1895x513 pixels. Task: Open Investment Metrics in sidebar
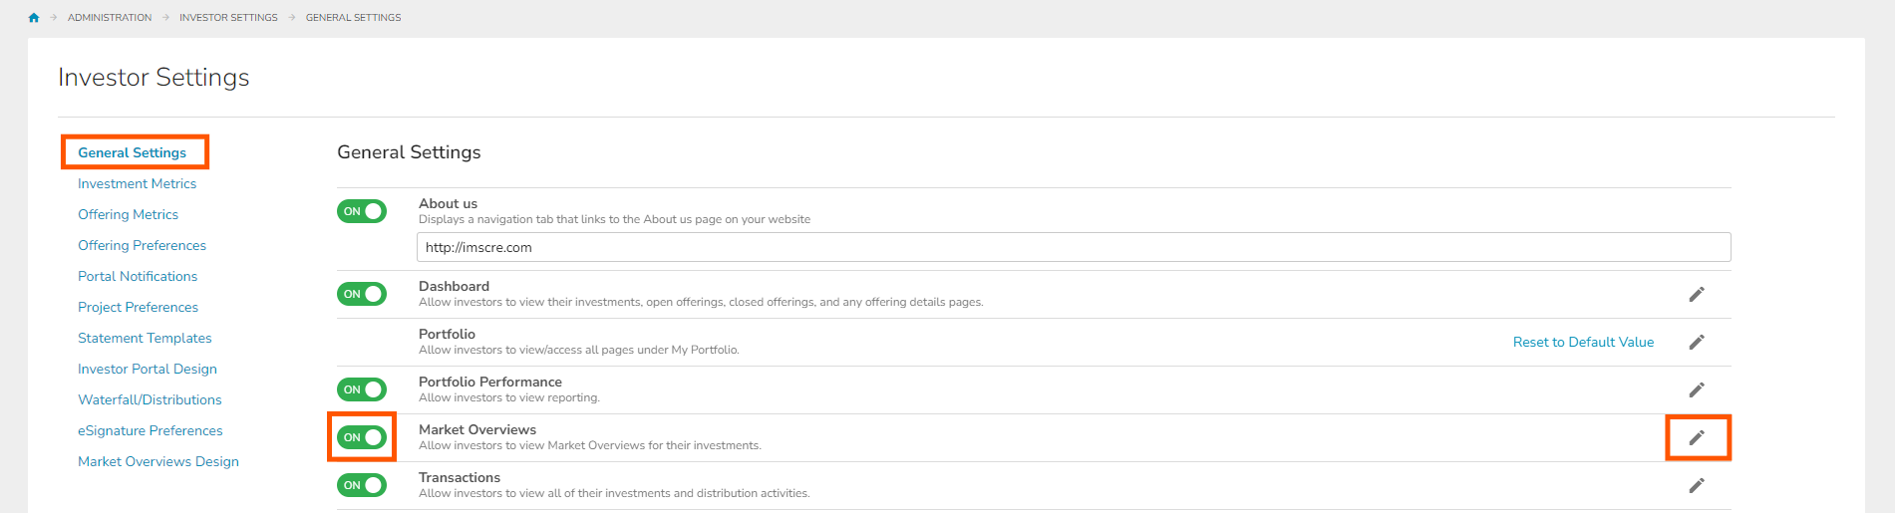pyautogui.click(x=137, y=183)
